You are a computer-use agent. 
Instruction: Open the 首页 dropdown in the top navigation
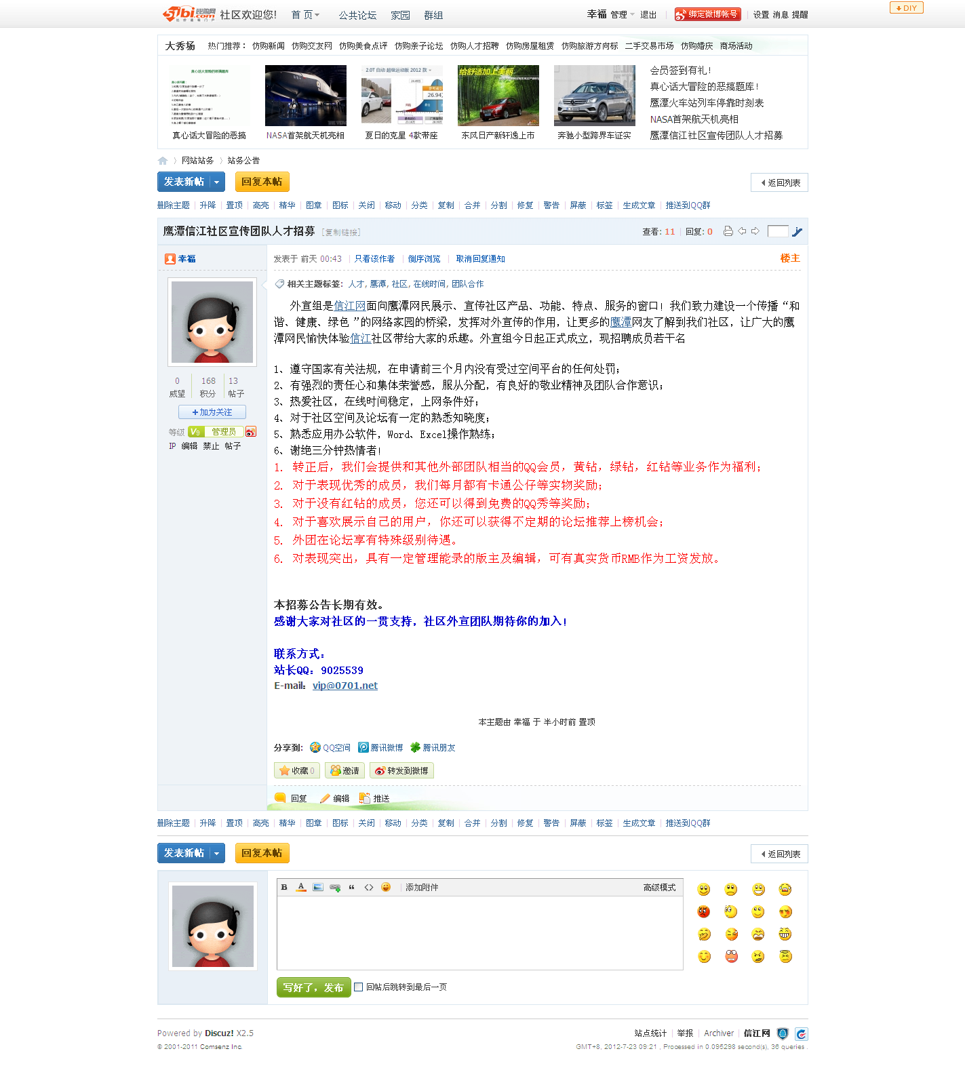pos(305,15)
